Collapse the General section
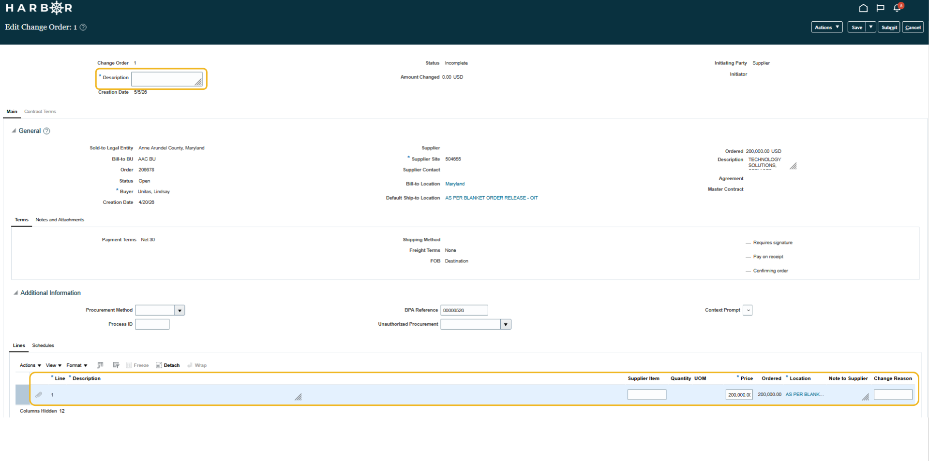The height and width of the screenshot is (461, 929). tap(14, 131)
